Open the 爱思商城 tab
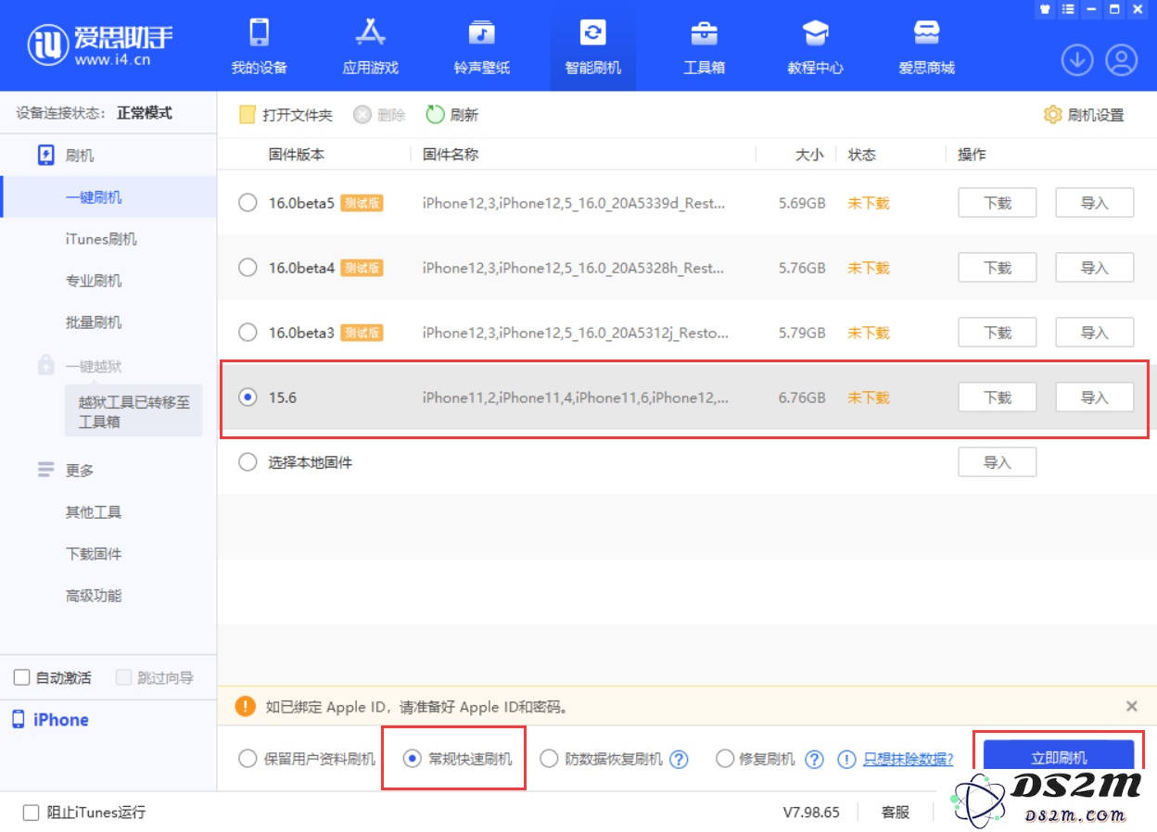 927,46
